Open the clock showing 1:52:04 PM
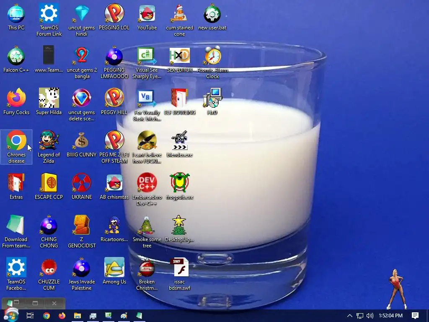 (391, 316)
